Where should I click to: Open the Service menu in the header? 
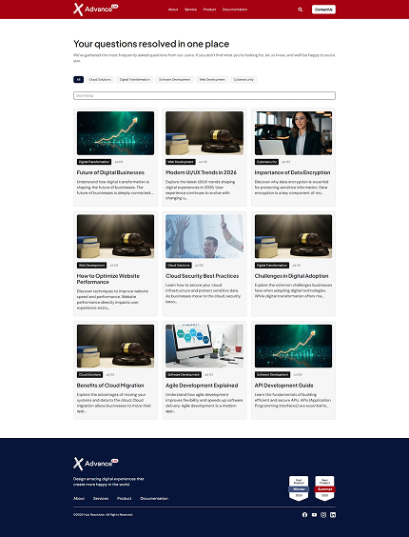point(190,10)
